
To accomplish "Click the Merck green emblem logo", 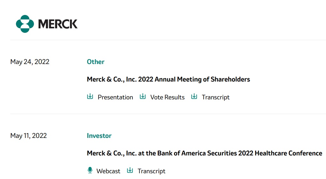I will [25, 24].
